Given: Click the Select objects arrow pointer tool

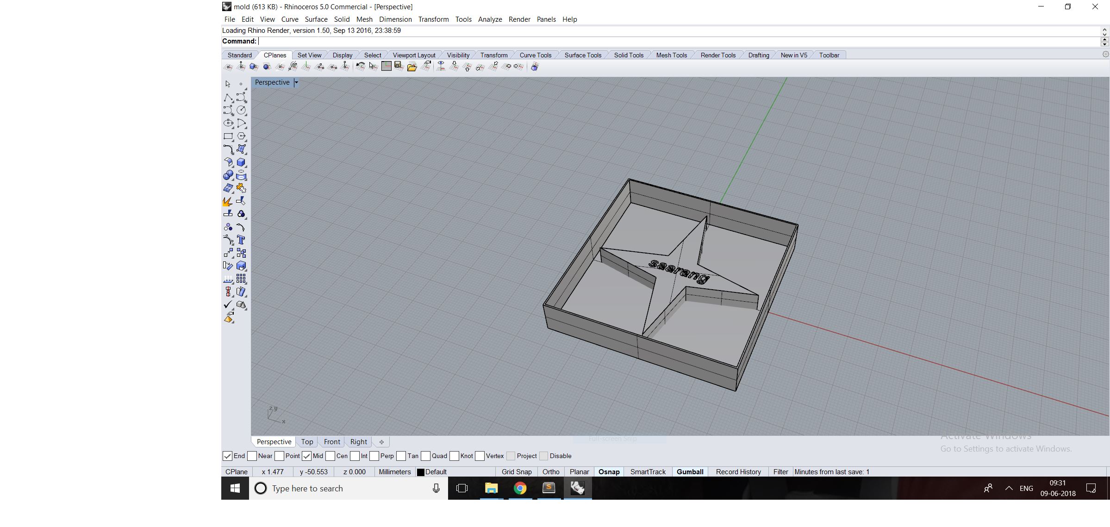Looking at the screenshot, I should pos(228,84).
